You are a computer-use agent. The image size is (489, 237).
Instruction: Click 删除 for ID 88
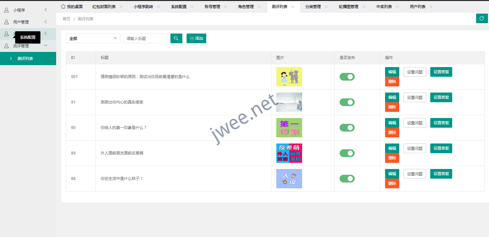click(392, 183)
